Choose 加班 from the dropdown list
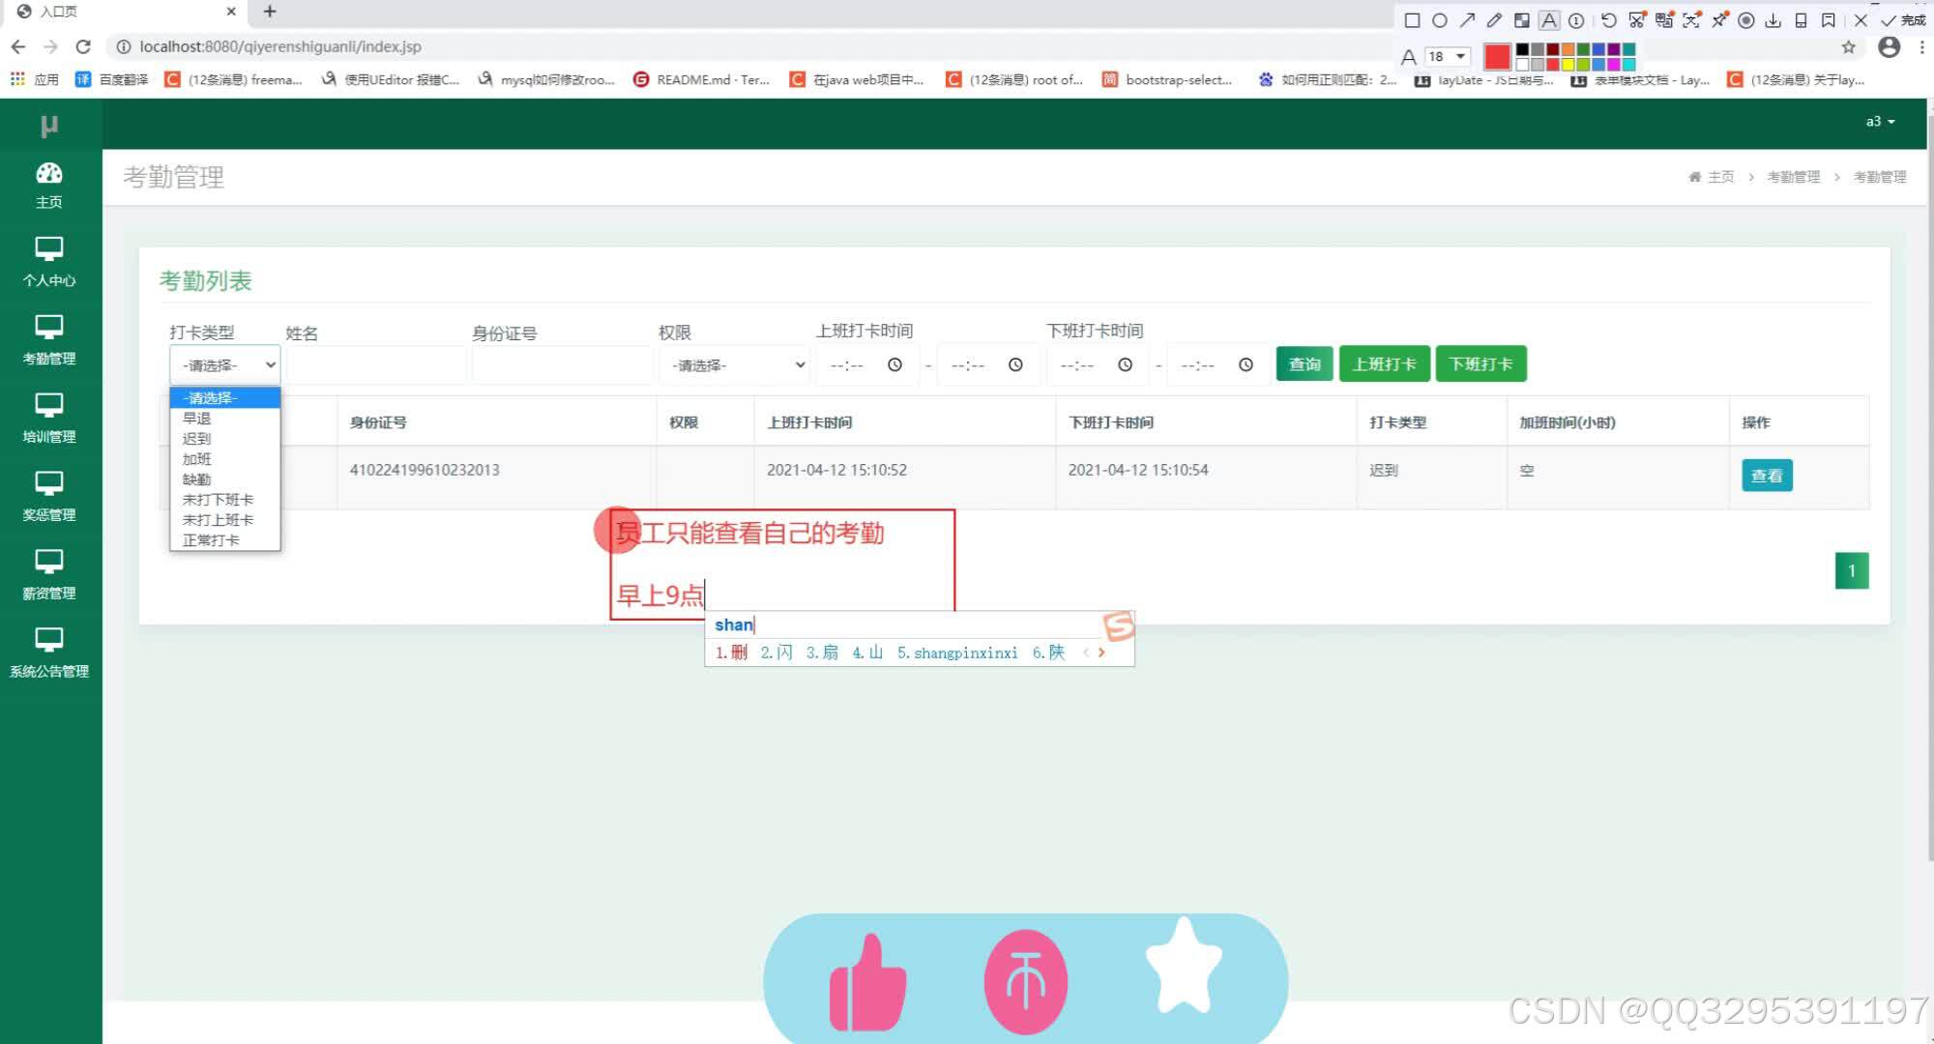The width and height of the screenshot is (1934, 1044). (x=224, y=459)
